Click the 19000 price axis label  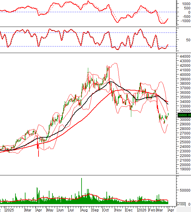point(184,169)
